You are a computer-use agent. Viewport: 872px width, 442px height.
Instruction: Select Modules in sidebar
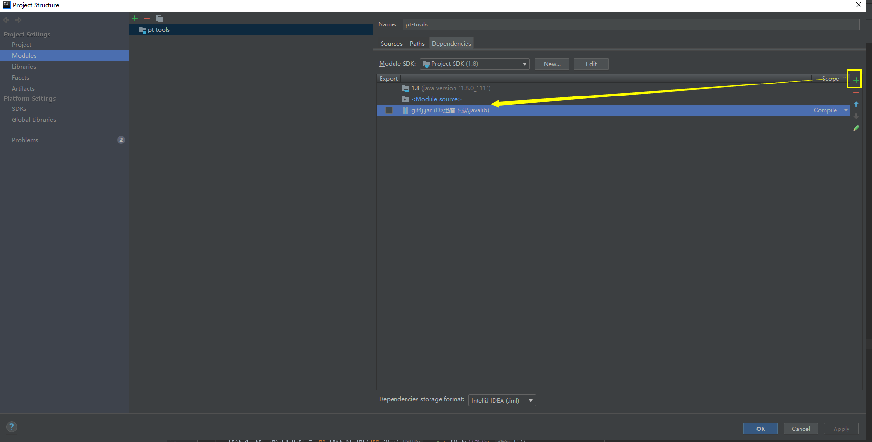pos(64,56)
